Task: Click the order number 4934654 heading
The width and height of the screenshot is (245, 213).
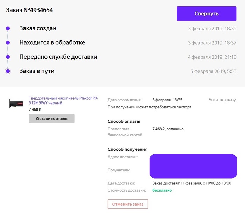Action: click(x=30, y=10)
